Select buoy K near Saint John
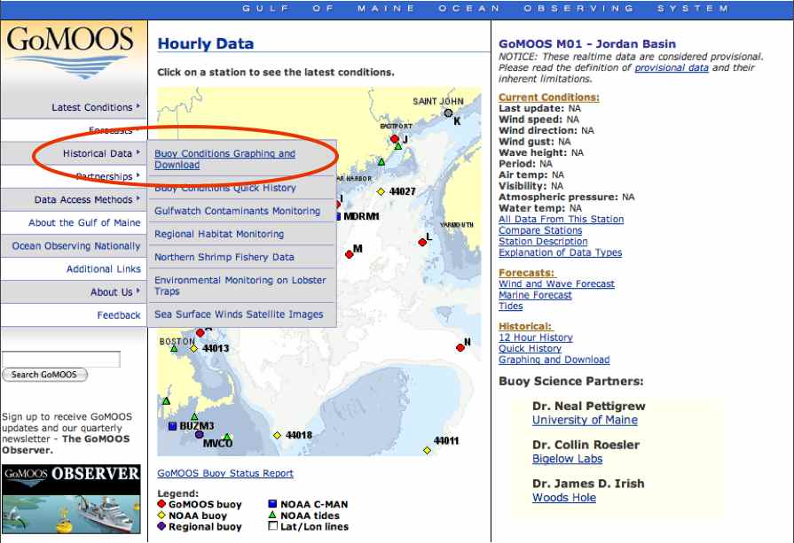The image size is (794, 543). [448, 112]
